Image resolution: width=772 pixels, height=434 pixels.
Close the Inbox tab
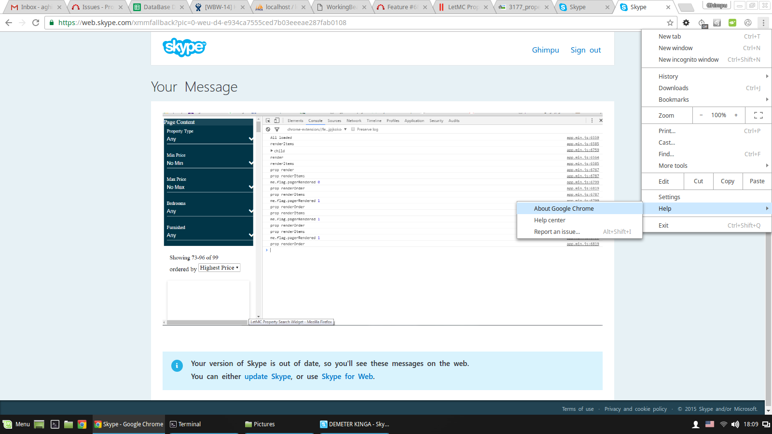point(59,7)
